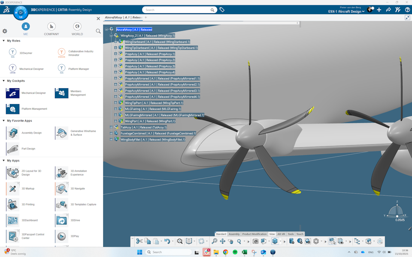
Task: Expand the TailAssy node in the tree
Action: [111, 127]
